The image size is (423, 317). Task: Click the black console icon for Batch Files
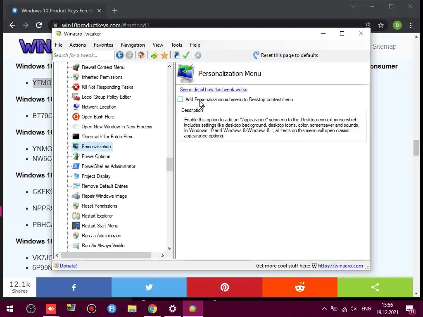tap(76, 136)
